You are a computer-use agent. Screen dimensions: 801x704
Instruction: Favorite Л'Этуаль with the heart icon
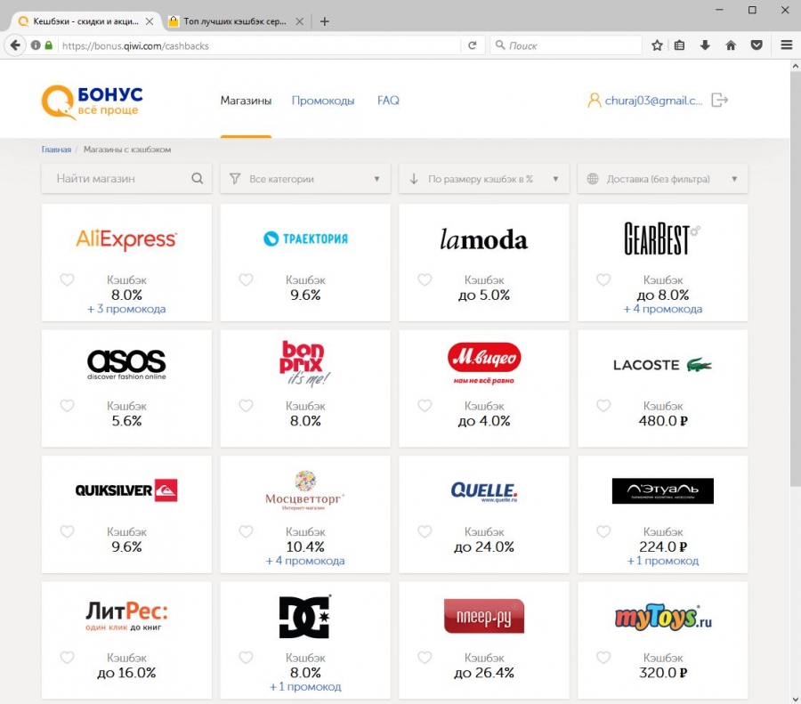pyautogui.click(x=603, y=532)
